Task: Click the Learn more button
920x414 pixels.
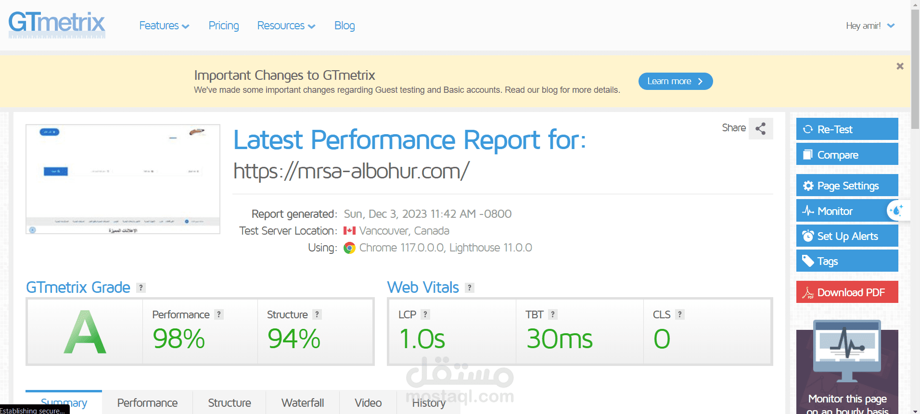Action: pyautogui.click(x=675, y=81)
